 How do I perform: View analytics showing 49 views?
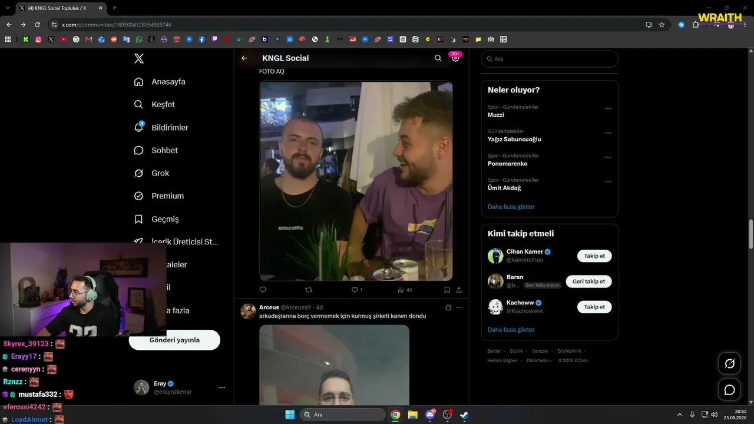tap(405, 290)
